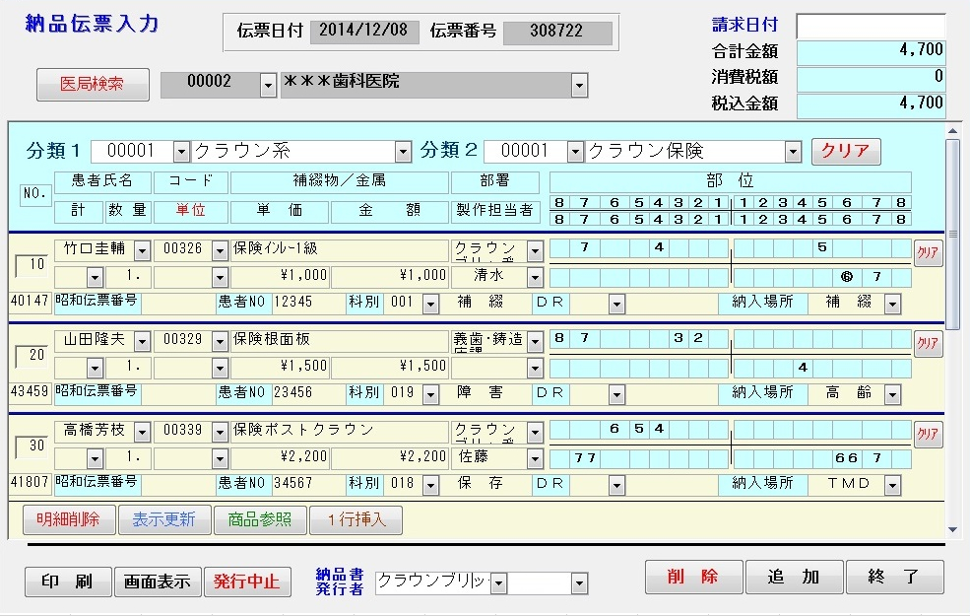Clear row 10 with its クリア button

tap(928, 252)
